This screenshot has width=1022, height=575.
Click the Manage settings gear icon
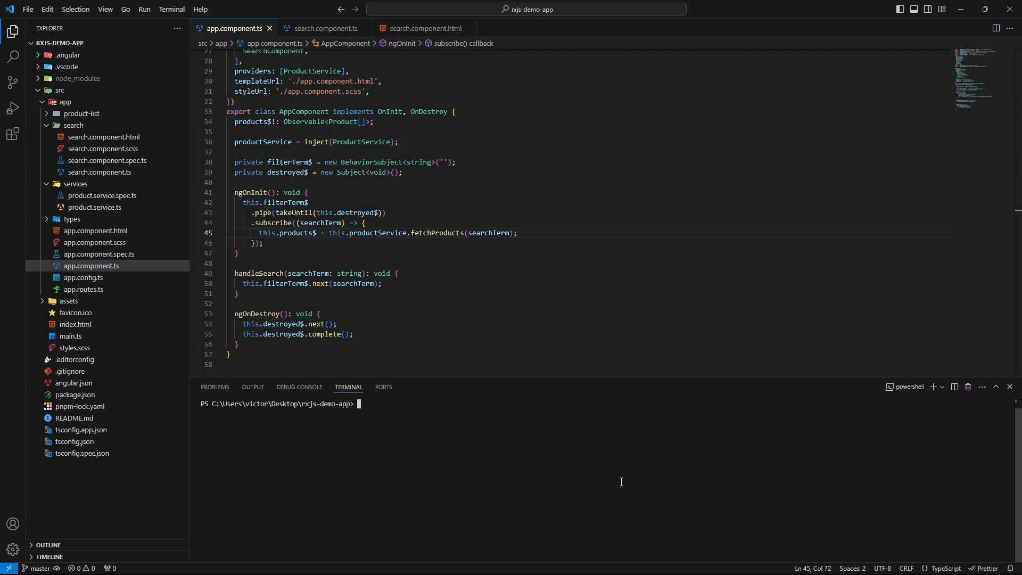[x=13, y=549]
